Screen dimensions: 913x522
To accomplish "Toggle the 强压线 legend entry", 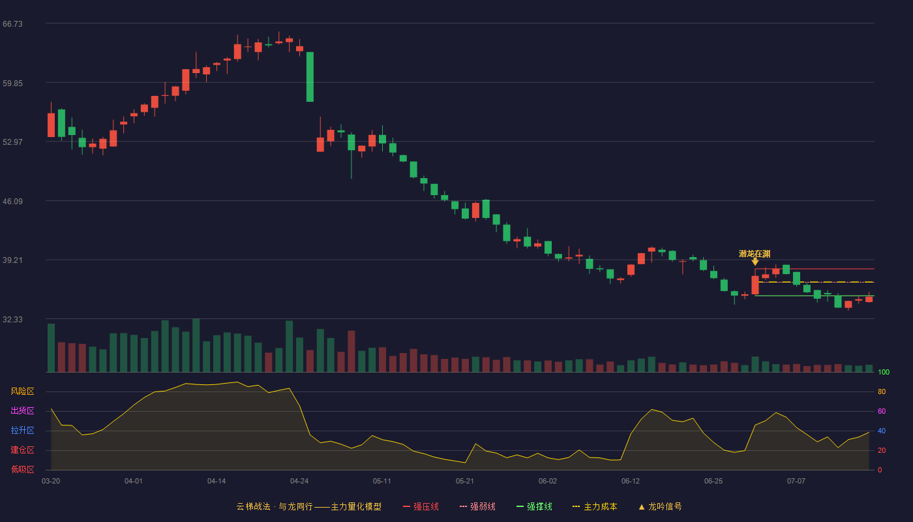I will (421, 506).
